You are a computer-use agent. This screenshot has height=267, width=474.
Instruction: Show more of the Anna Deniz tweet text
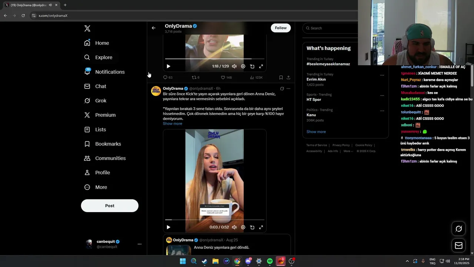(x=173, y=123)
